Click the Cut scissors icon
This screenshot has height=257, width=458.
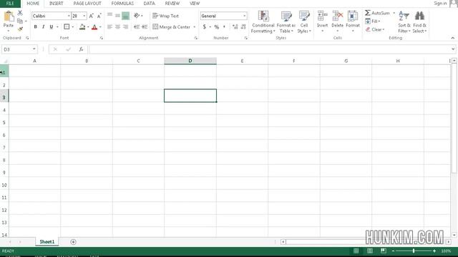tap(20, 13)
